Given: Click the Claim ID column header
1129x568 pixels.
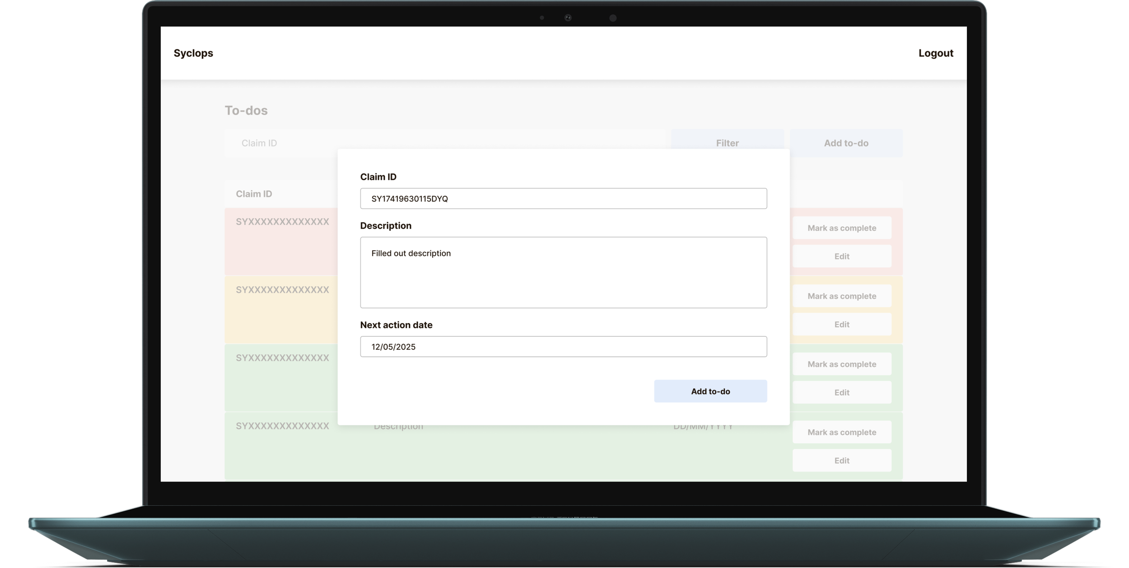Looking at the screenshot, I should coord(254,194).
